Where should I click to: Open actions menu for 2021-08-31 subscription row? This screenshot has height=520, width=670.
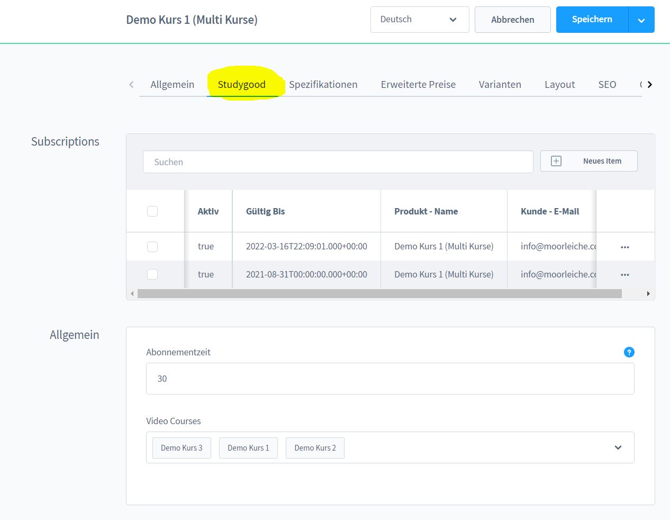pos(624,275)
